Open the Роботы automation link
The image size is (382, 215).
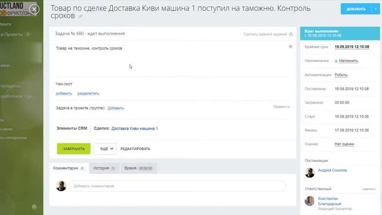click(x=341, y=75)
